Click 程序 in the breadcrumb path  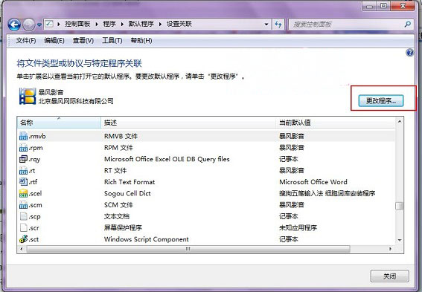109,25
